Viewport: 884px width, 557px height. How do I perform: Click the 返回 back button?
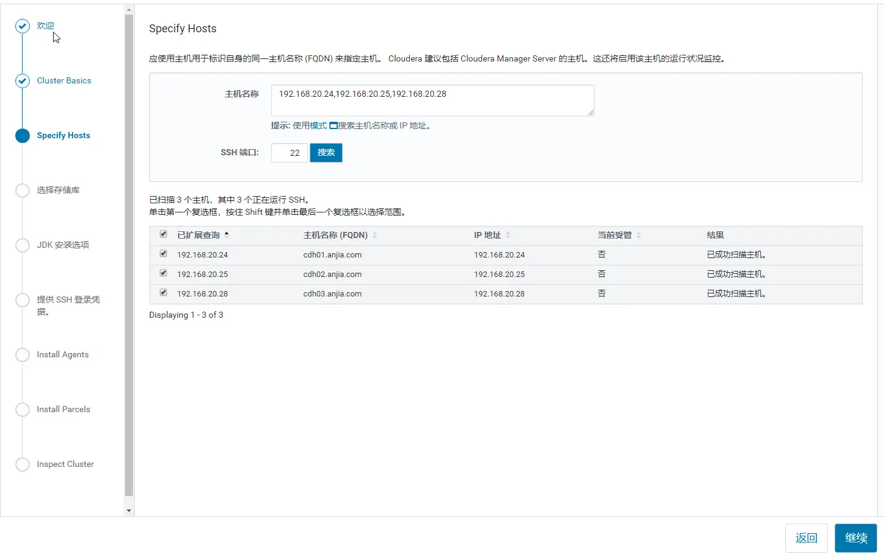point(807,538)
